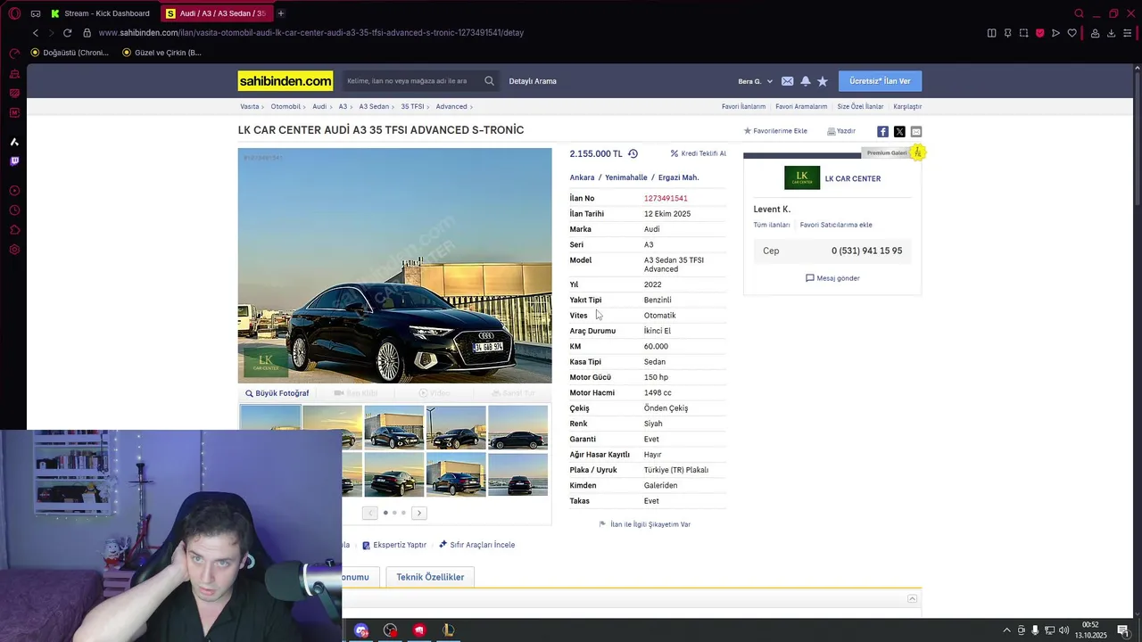Screen dimensions: 1142x642
Task: Show hidden system tray icons chevron
Action: [x=1007, y=630]
